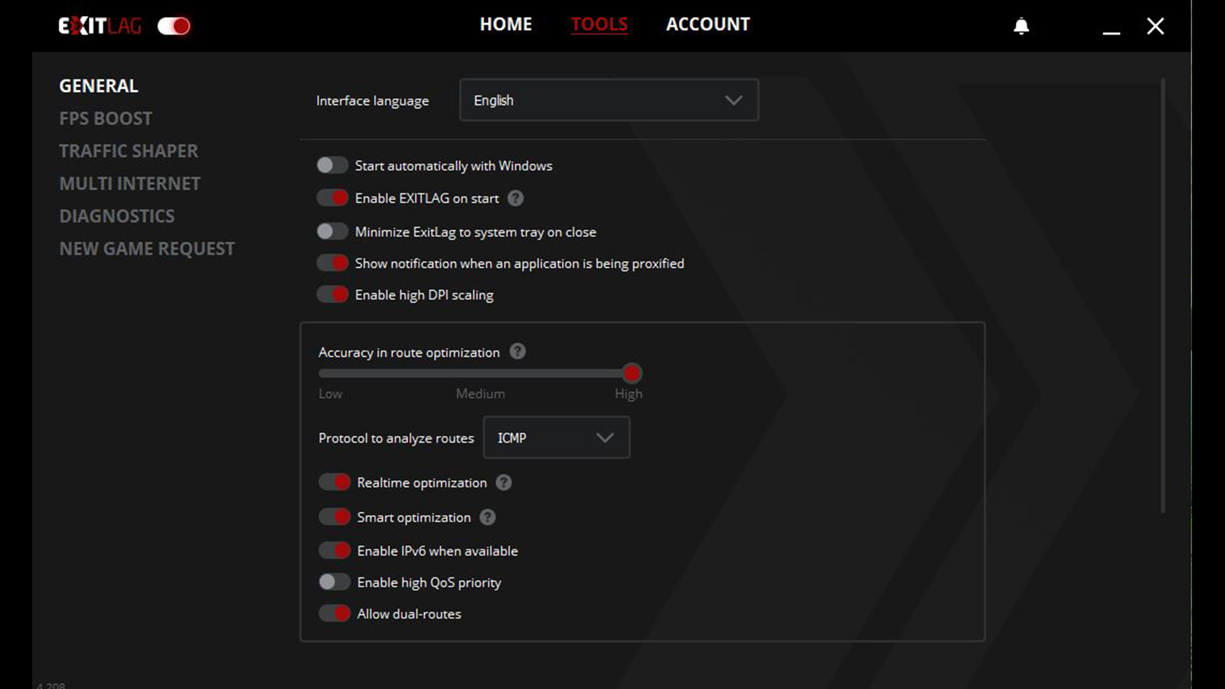Toggle the main ExitLag power switch
Image resolution: width=1225 pixels, height=689 pixels.
point(174,26)
